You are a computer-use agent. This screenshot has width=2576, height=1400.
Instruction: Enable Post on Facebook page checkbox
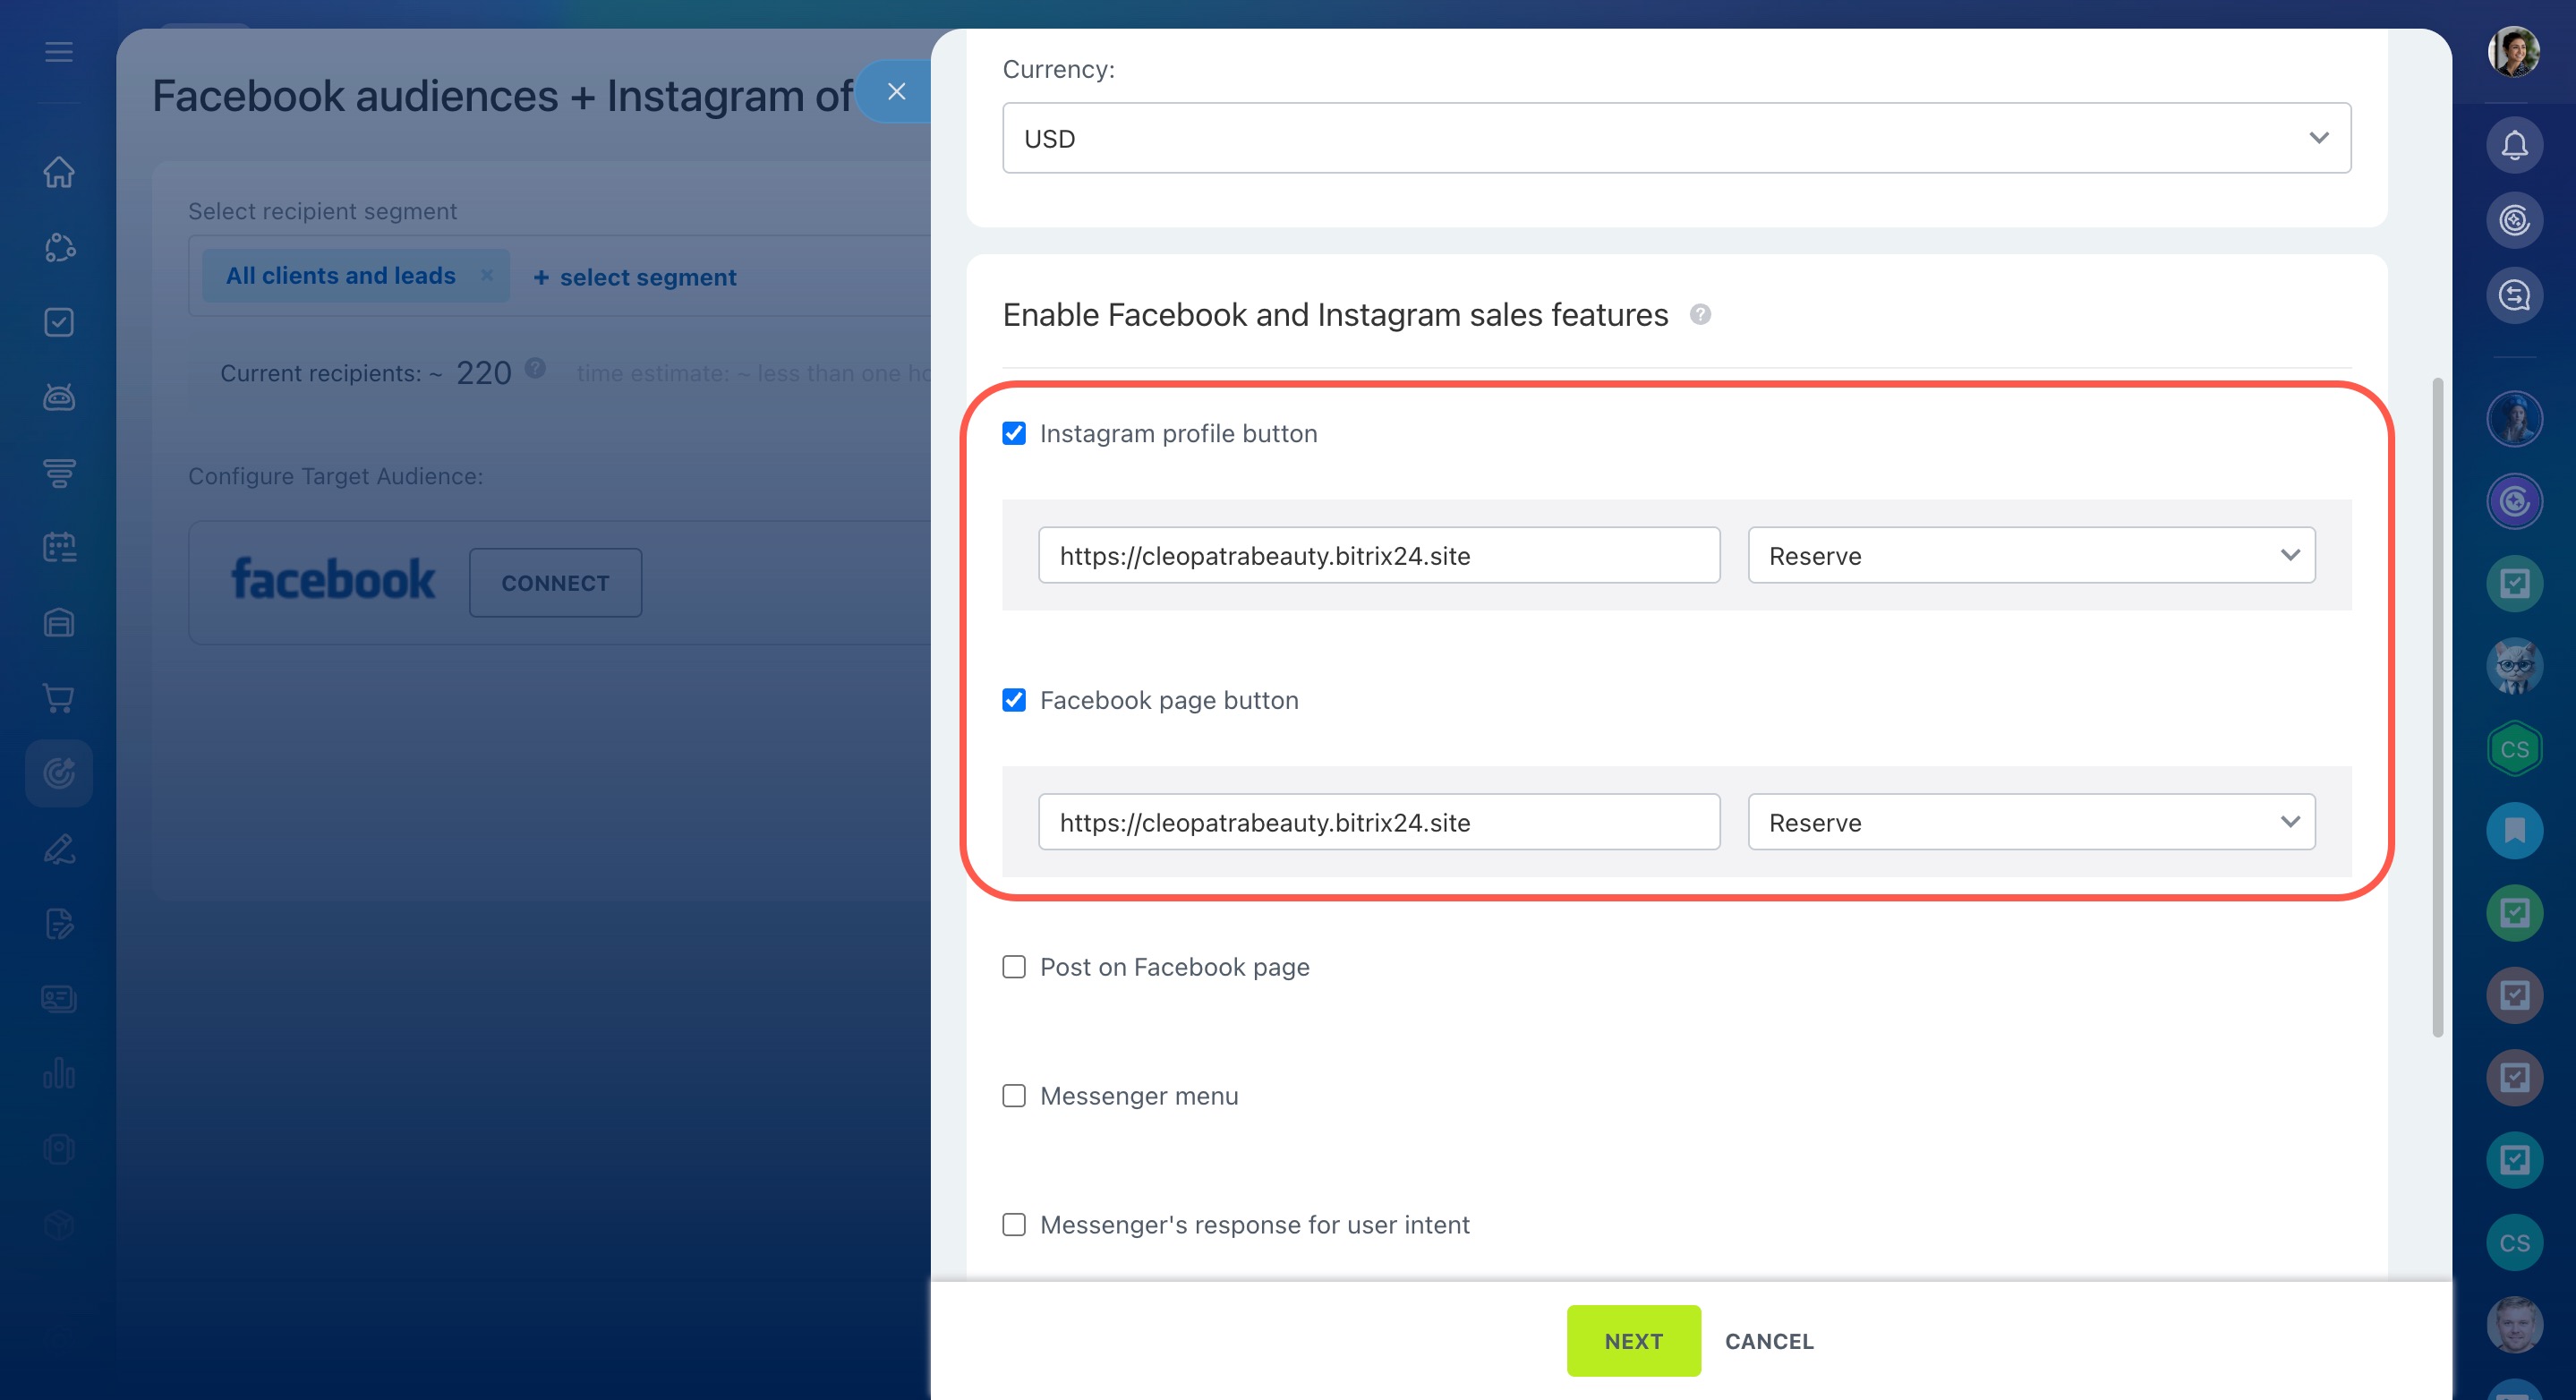1014,967
